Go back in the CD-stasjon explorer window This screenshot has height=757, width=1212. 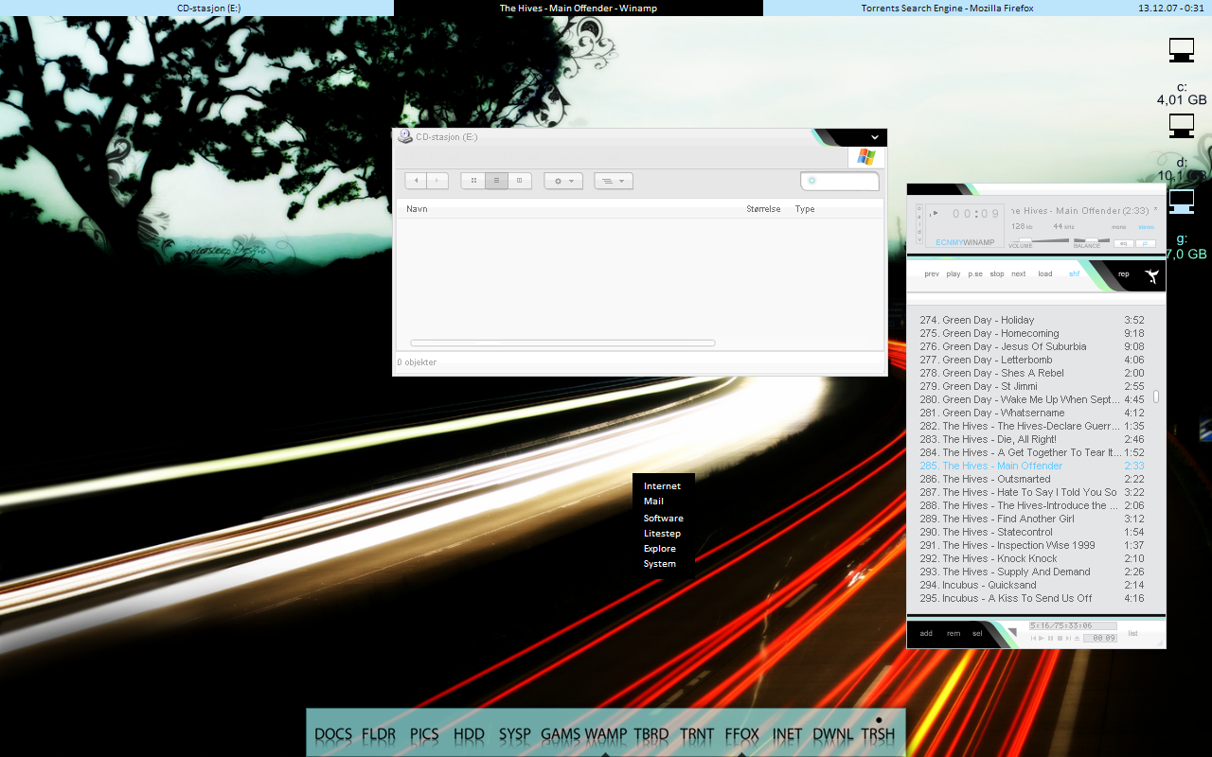[x=416, y=181]
